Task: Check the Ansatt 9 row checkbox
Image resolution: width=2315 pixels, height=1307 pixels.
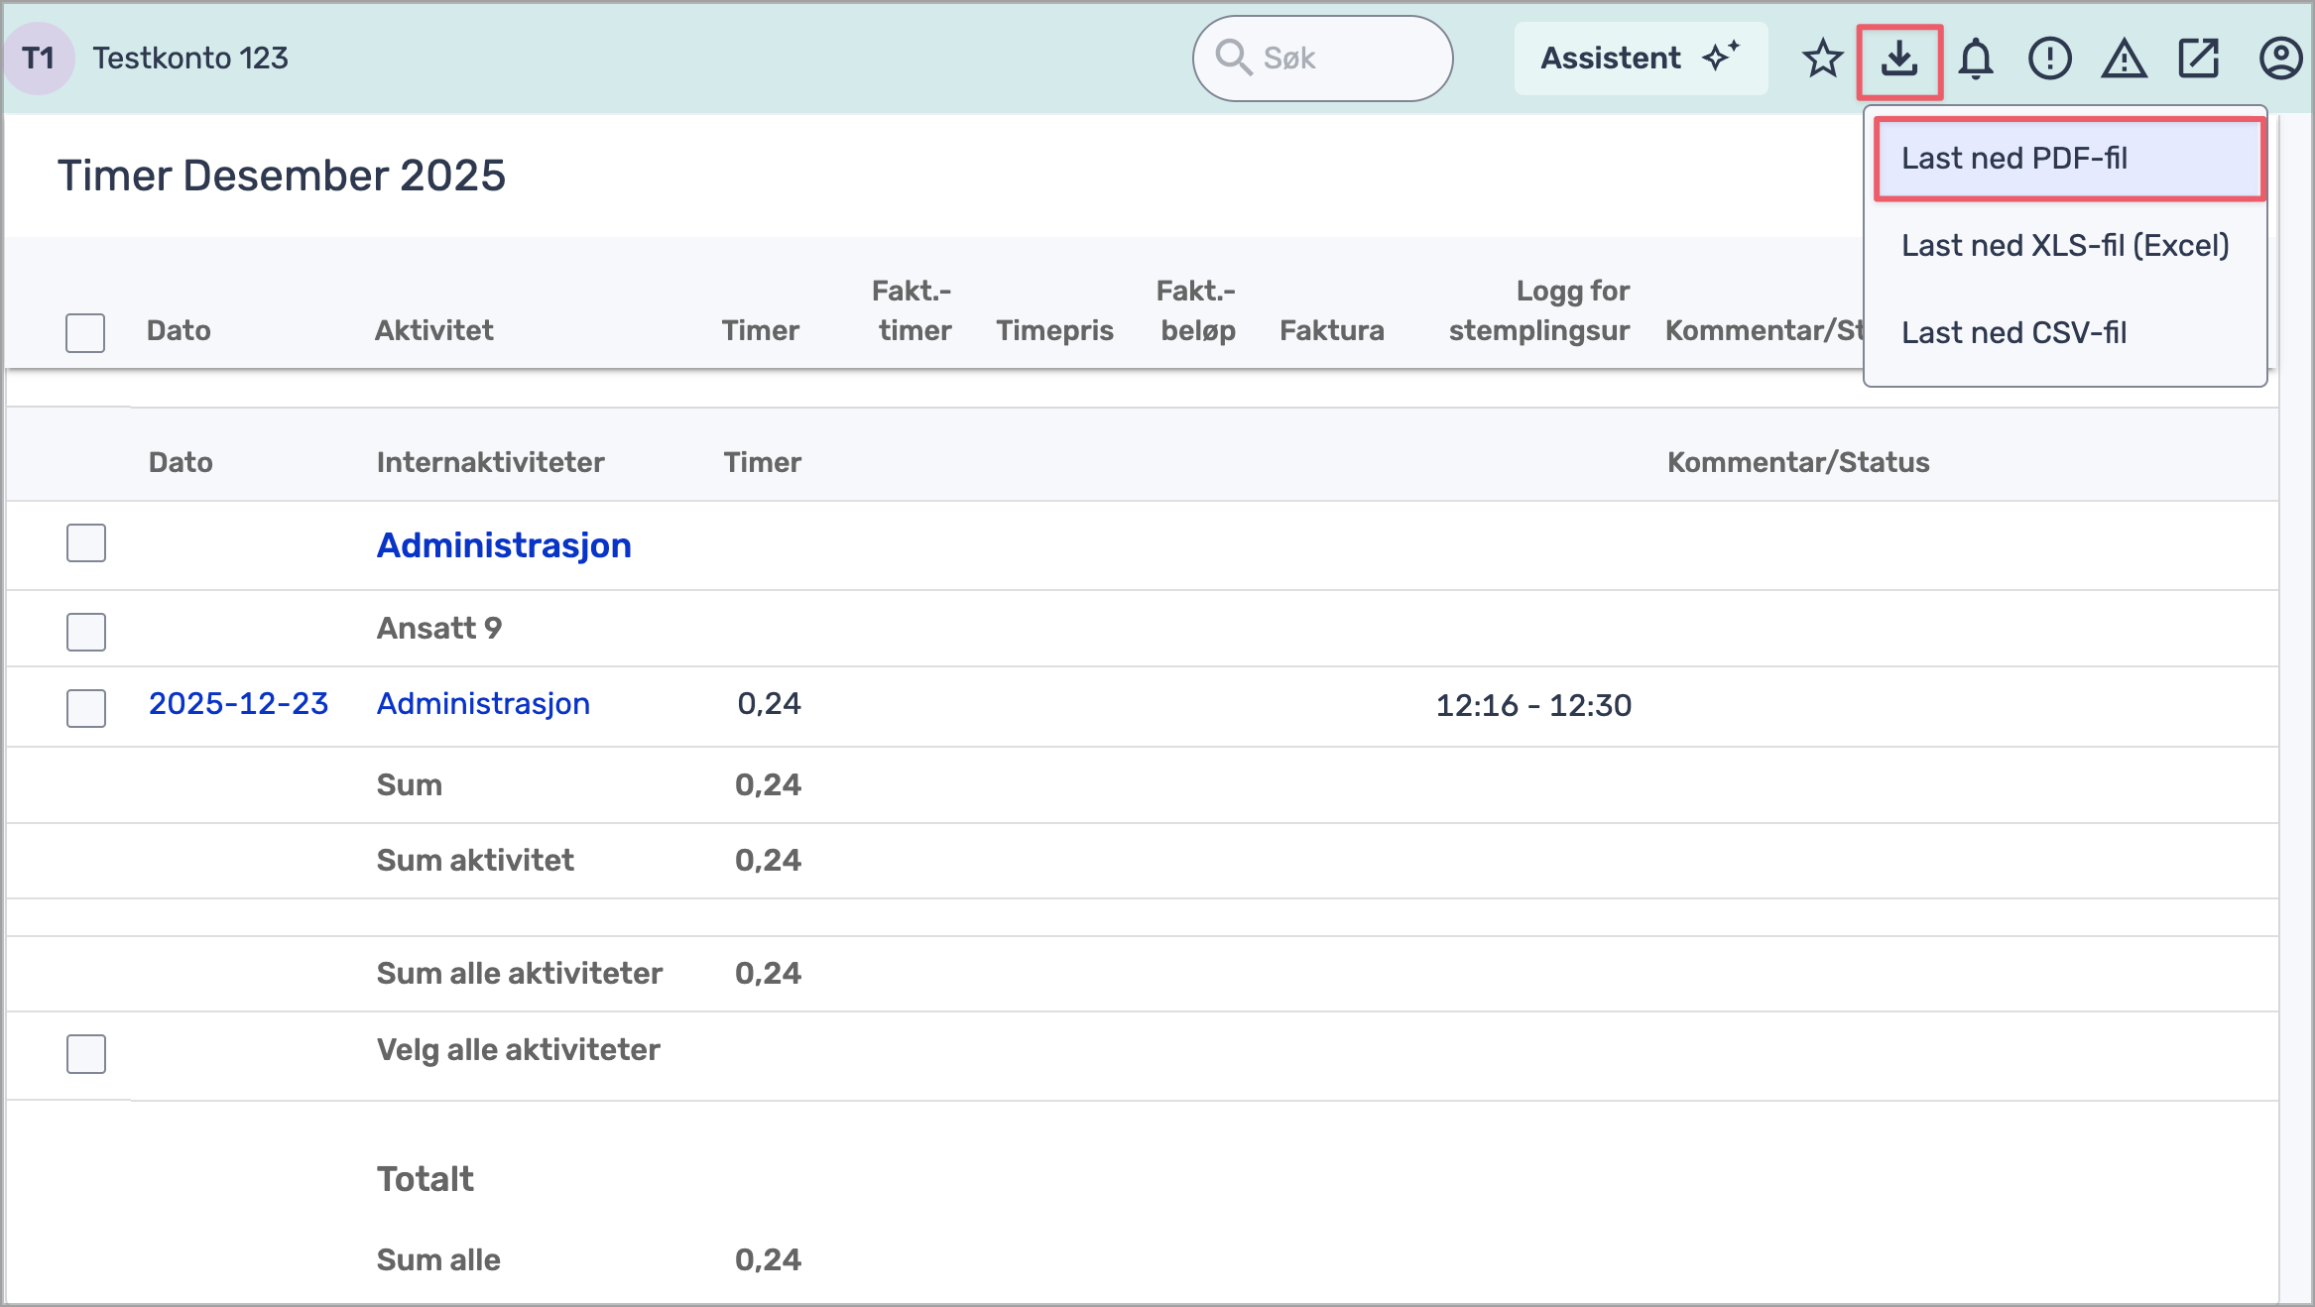Action: tap(86, 632)
